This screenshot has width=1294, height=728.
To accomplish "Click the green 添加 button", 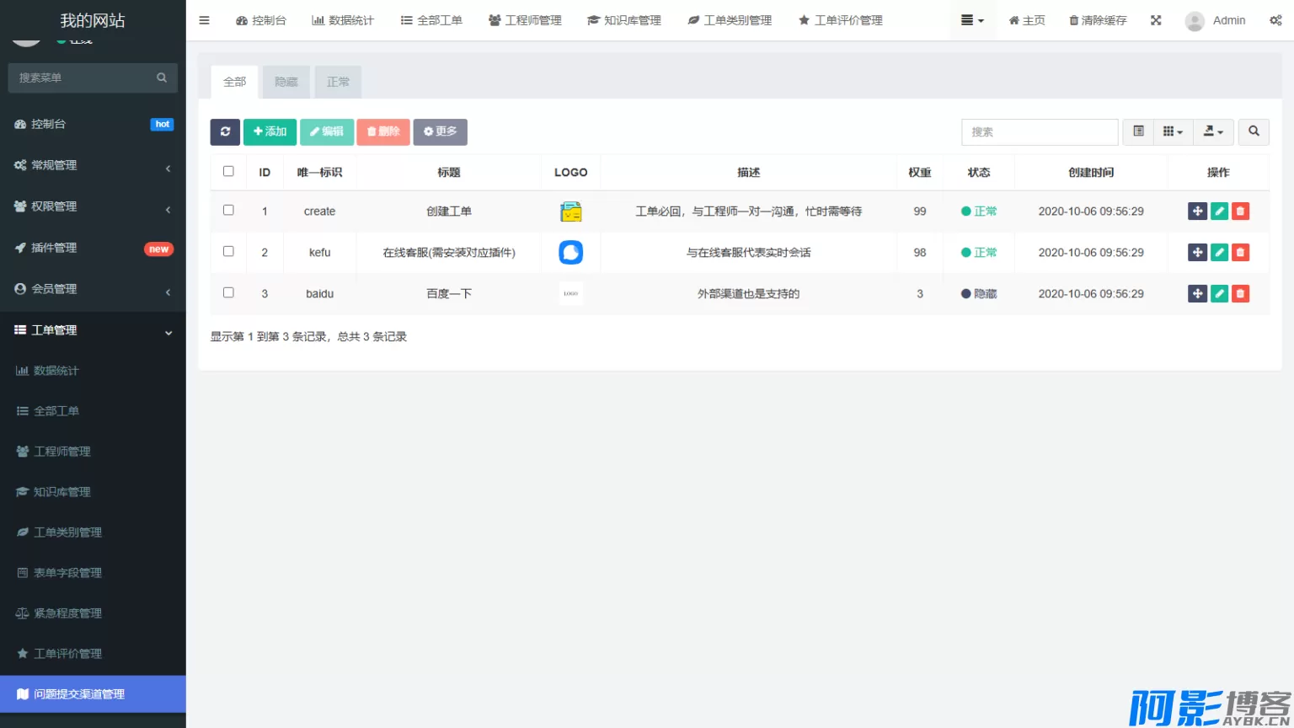I will [x=270, y=131].
